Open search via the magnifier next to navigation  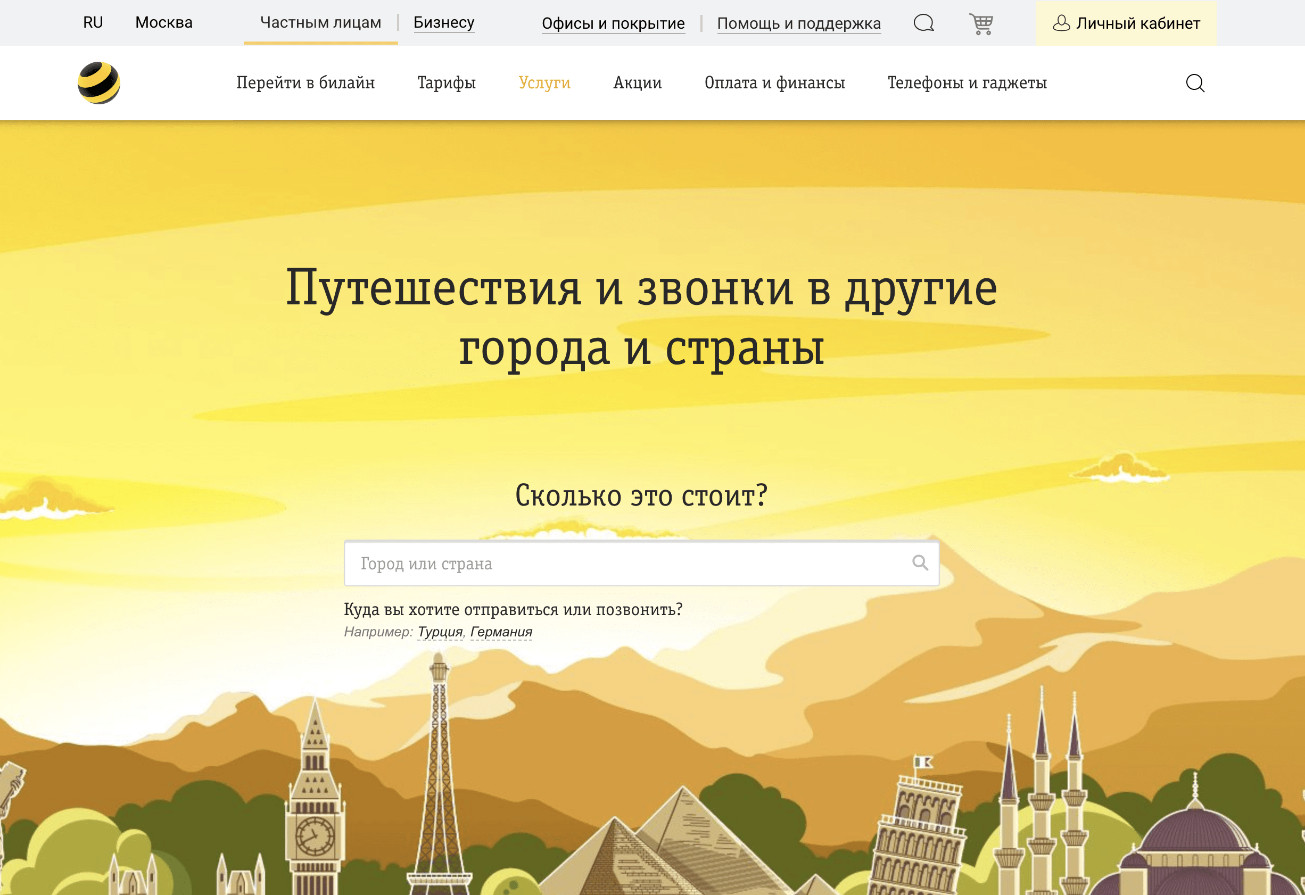tap(1195, 83)
